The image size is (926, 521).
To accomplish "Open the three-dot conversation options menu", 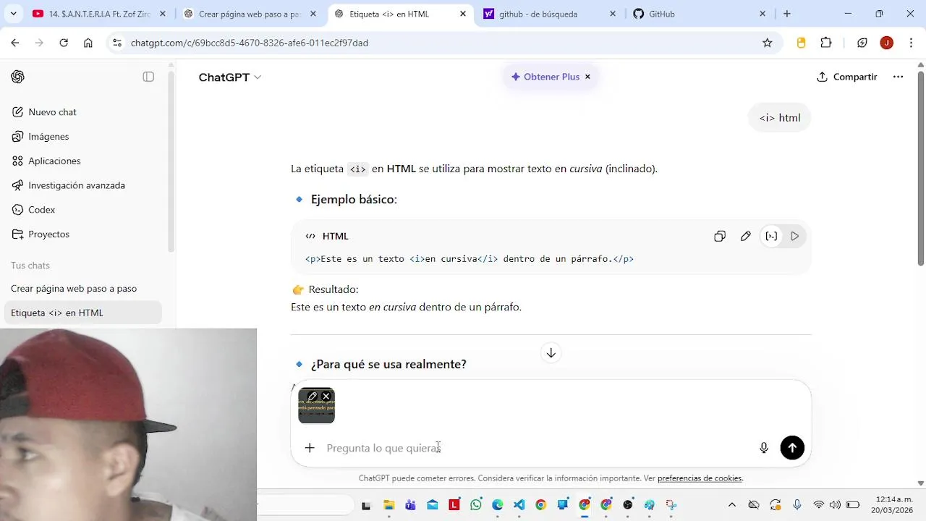I will pyautogui.click(x=898, y=77).
